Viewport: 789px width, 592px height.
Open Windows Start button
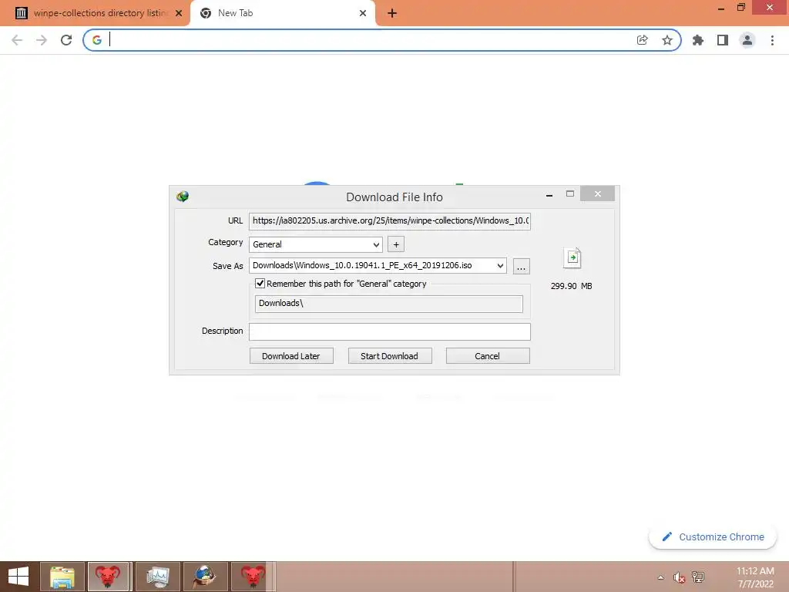tap(18, 577)
